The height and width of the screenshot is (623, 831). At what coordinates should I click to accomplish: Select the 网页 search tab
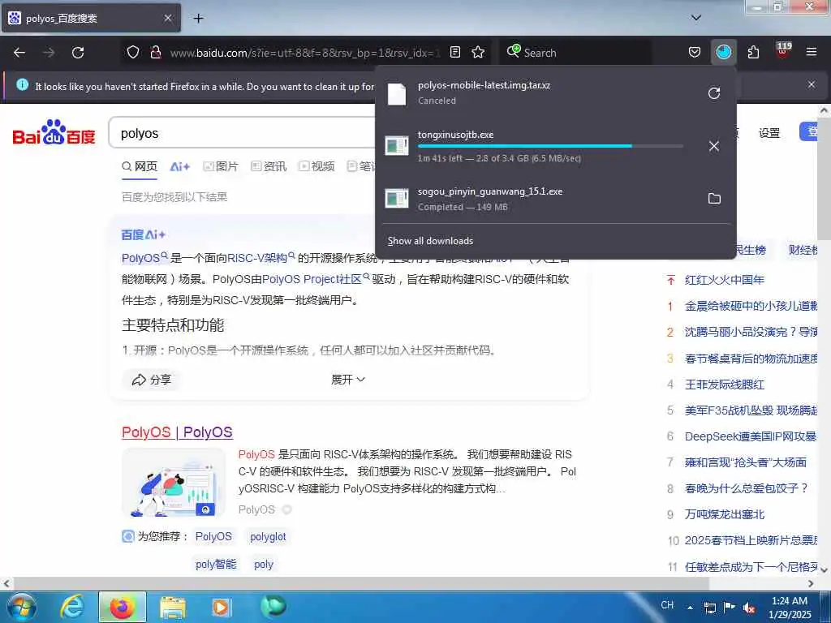140,166
